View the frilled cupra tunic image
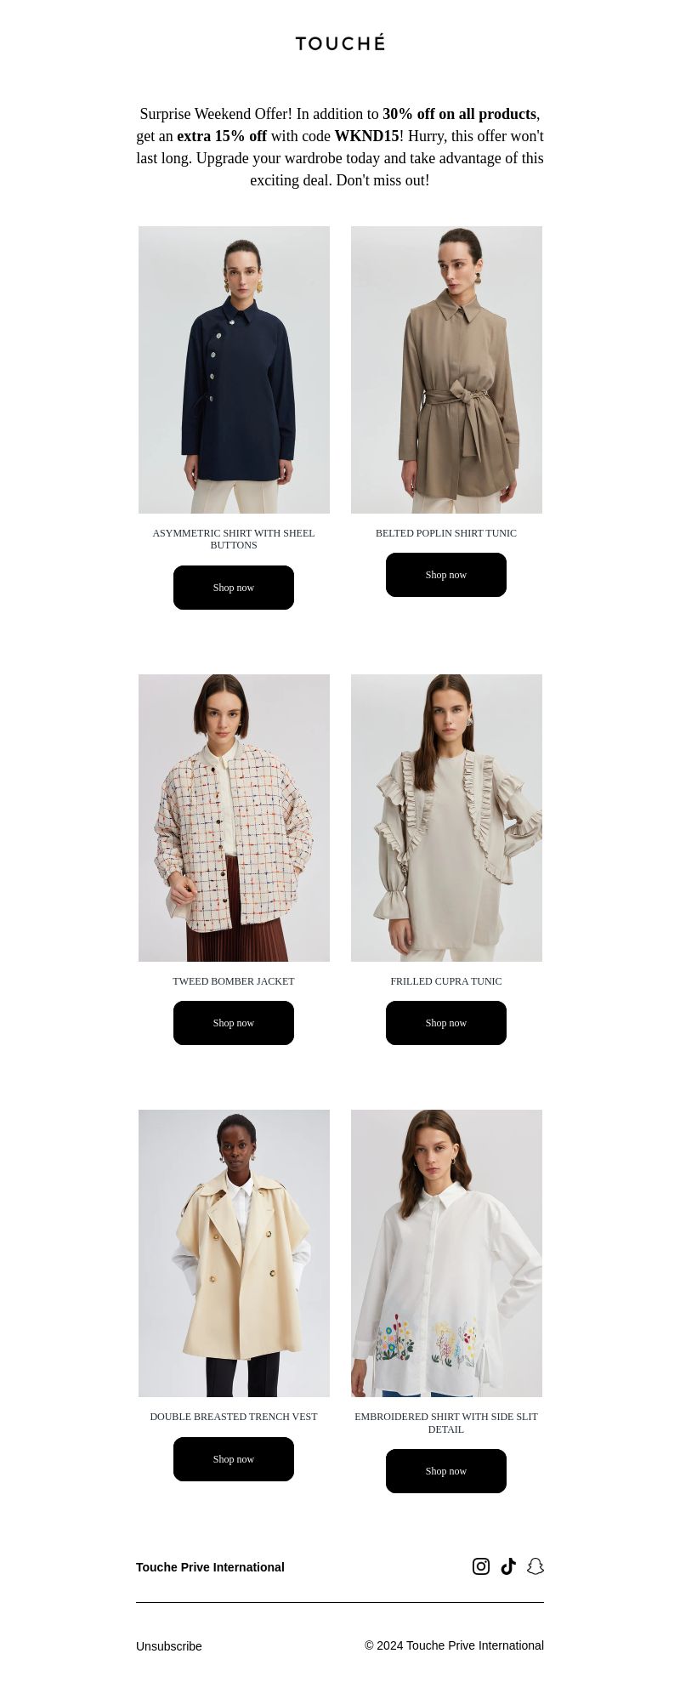Viewport: 680px width, 1682px height. [446, 818]
